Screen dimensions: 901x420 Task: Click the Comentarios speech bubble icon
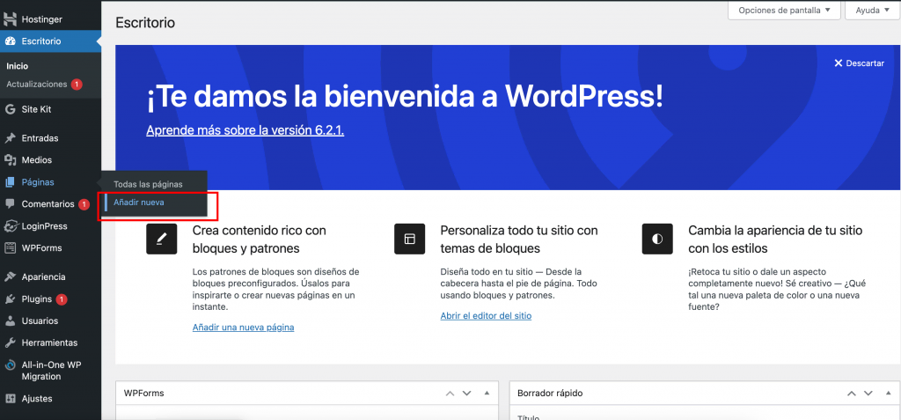pos(11,204)
